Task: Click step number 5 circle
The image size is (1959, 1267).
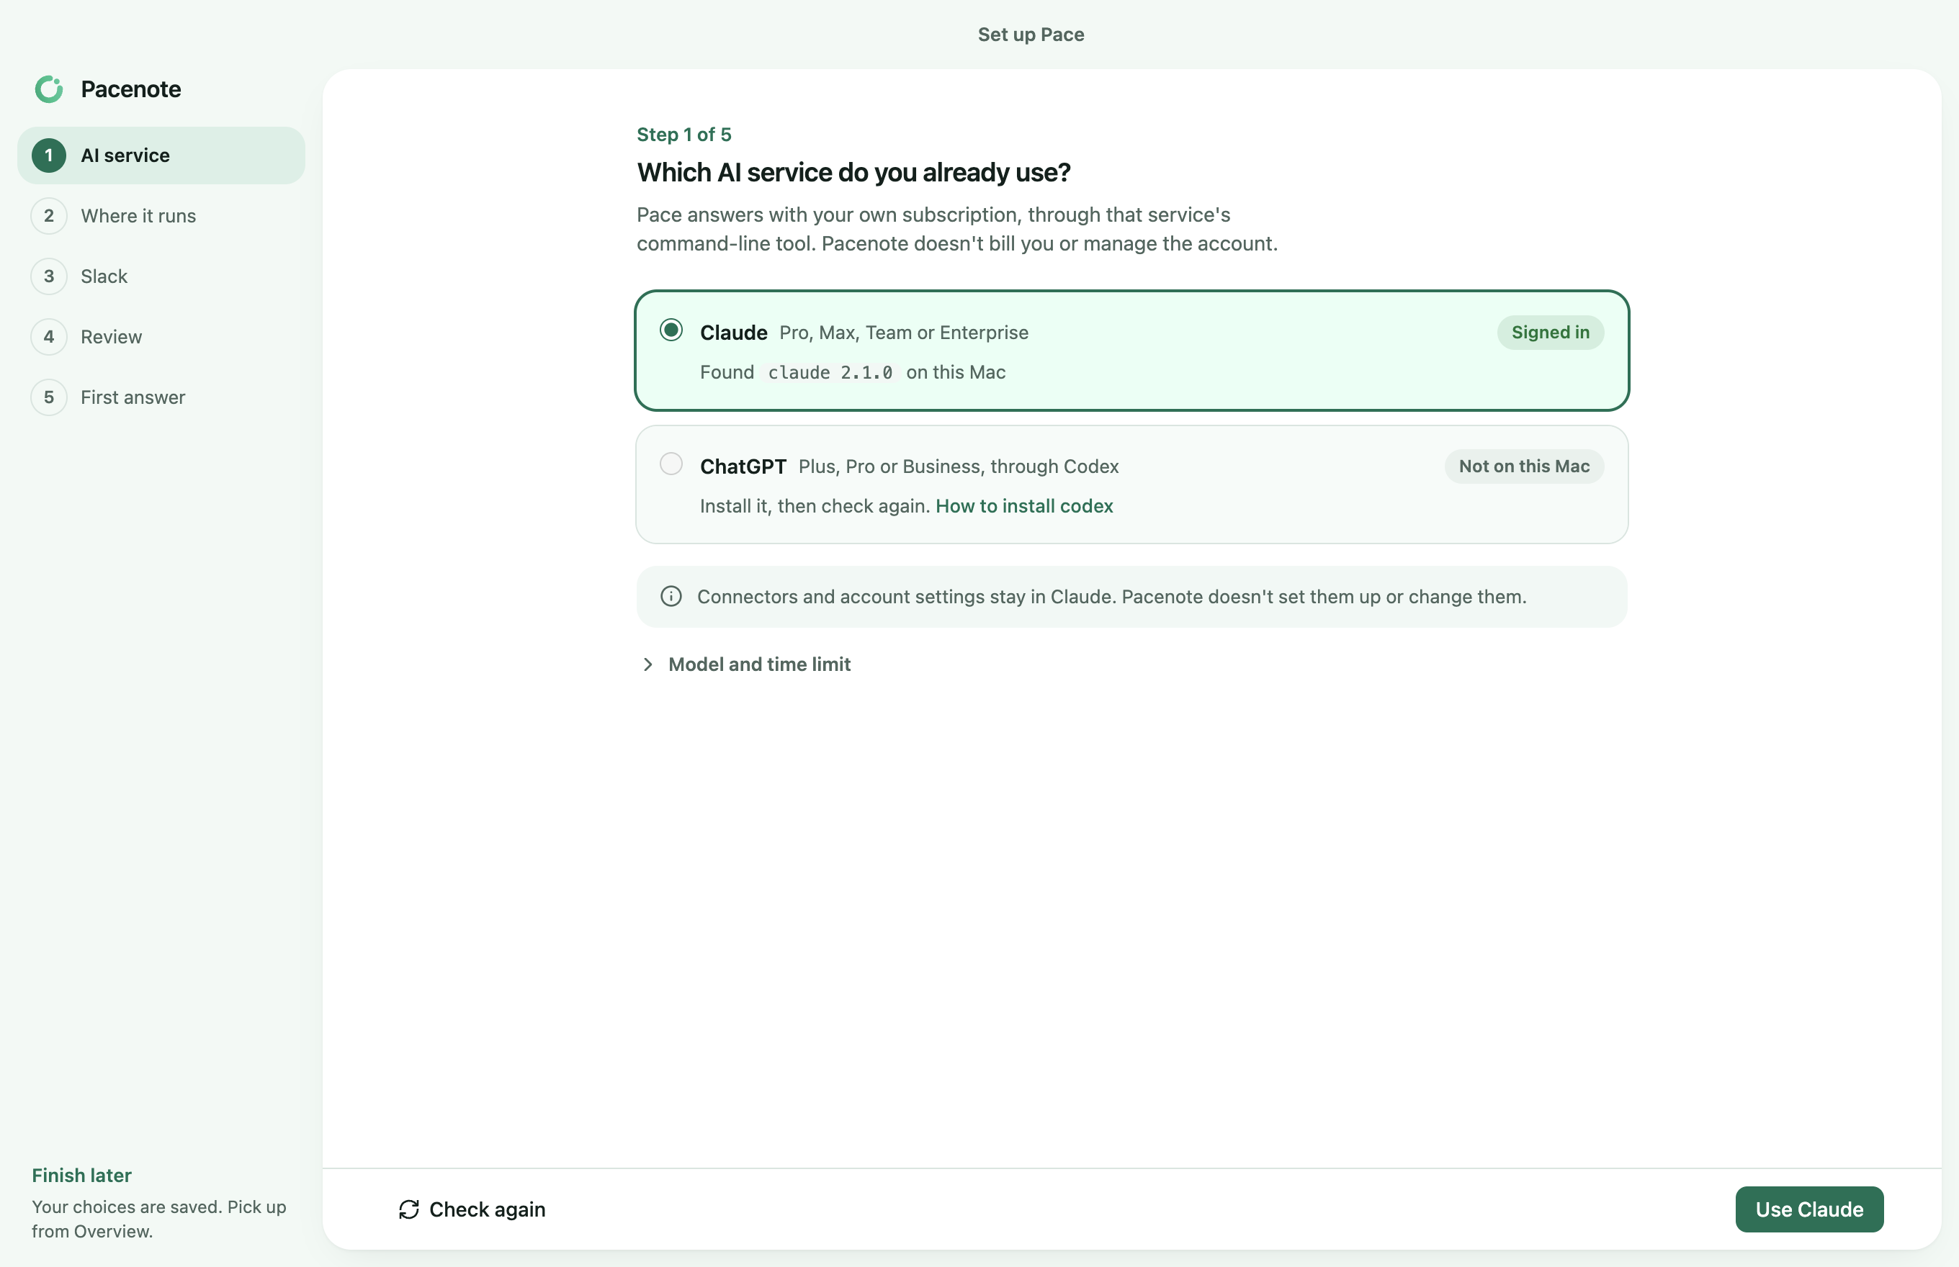Action: (x=48, y=397)
